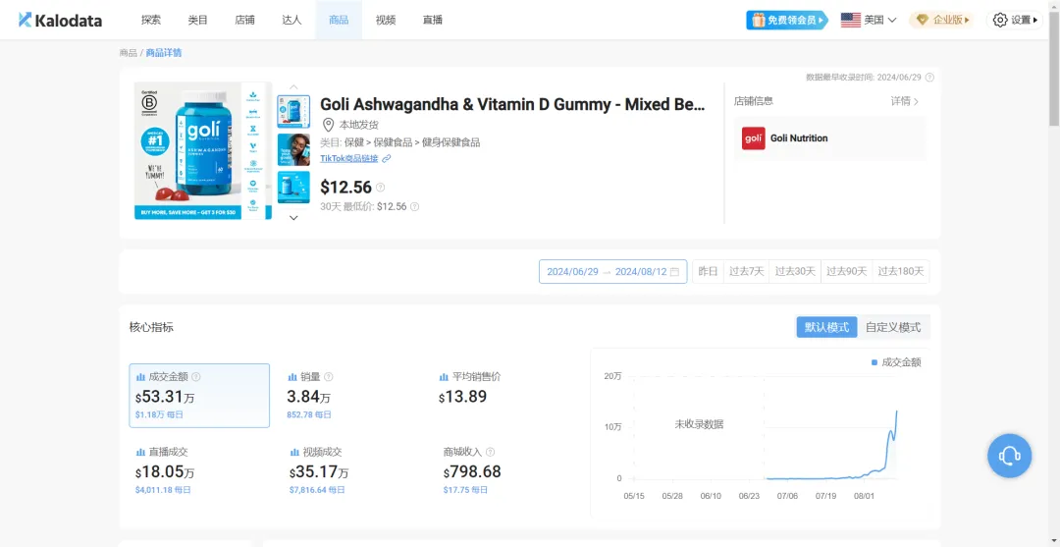Screen dimensions: 1060x547
Task: Go to the 直播 navigation tab
Action: click(432, 20)
